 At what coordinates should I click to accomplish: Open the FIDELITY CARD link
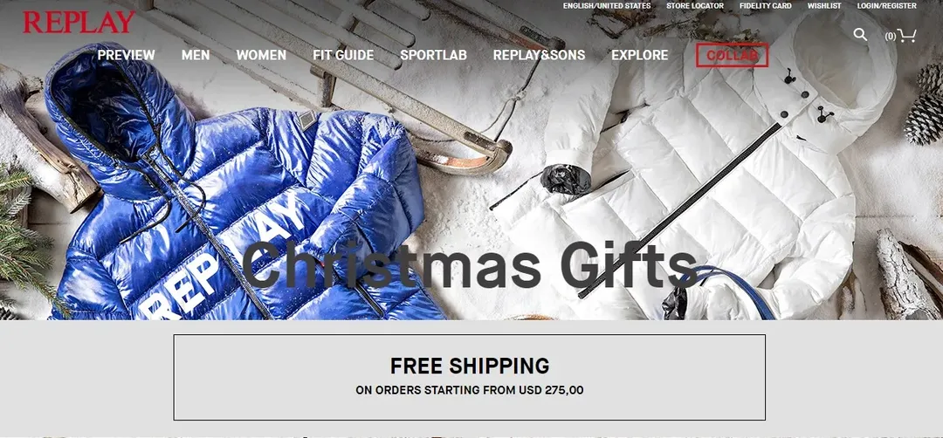(766, 6)
